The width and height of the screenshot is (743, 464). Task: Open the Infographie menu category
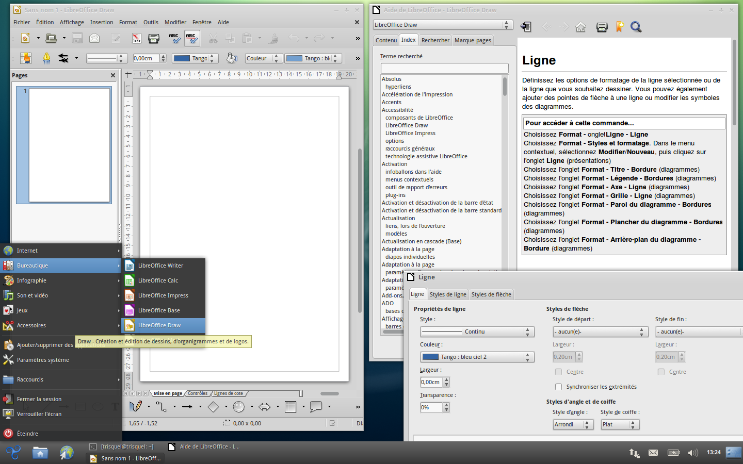coord(61,280)
